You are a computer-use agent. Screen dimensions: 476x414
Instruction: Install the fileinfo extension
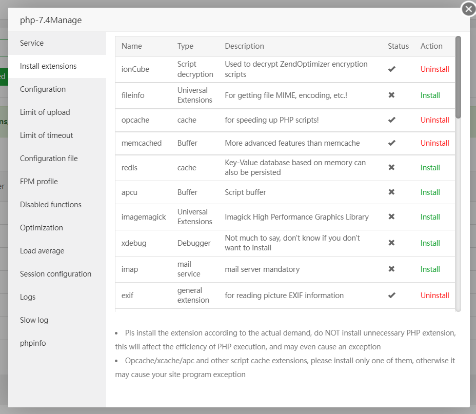430,95
